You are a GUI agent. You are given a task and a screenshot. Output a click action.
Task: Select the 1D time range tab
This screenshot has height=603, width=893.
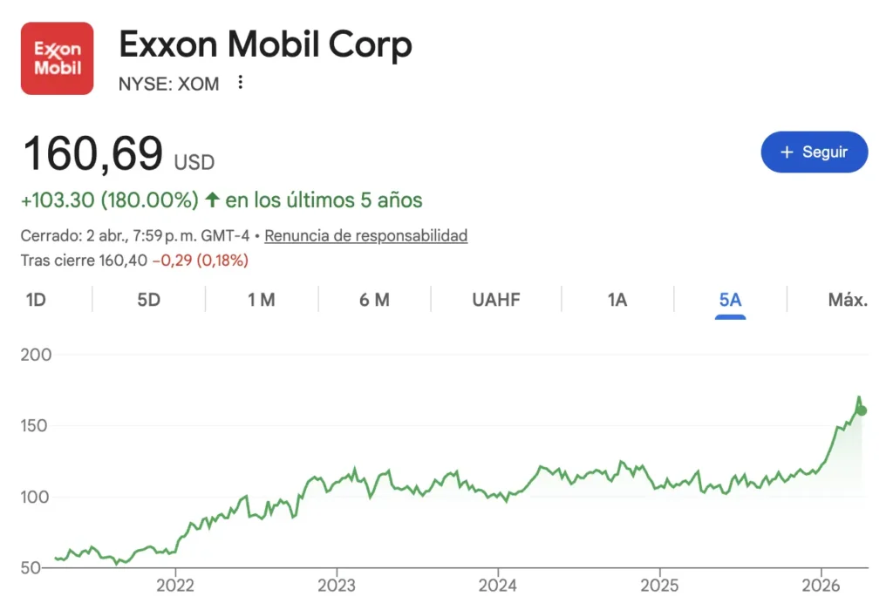(x=37, y=299)
